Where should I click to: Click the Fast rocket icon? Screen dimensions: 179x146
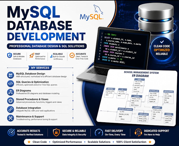(x=32, y=55)
